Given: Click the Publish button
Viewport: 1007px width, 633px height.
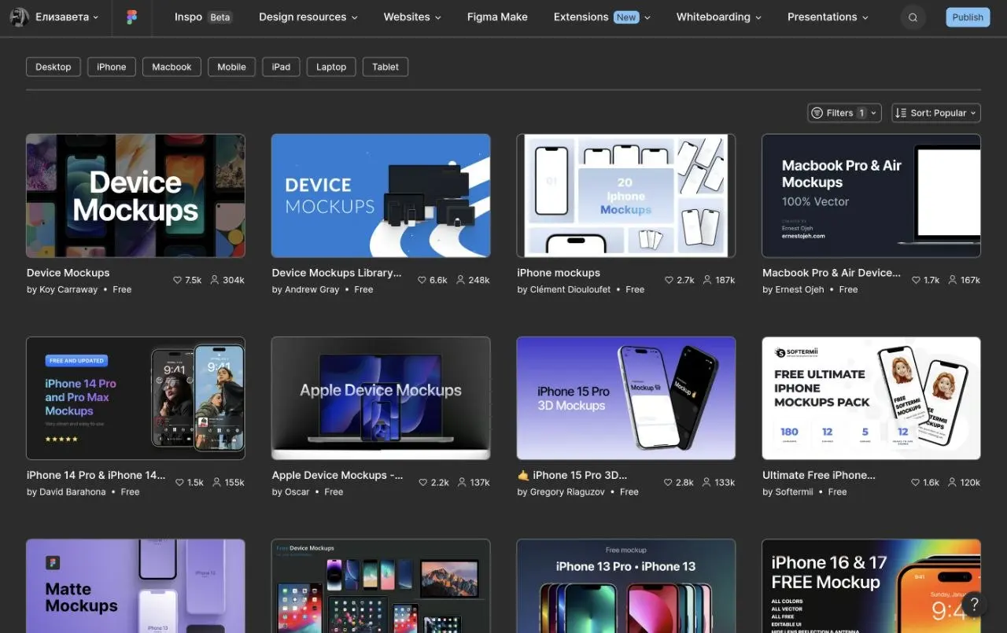Looking at the screenshot, I should 968,17.
